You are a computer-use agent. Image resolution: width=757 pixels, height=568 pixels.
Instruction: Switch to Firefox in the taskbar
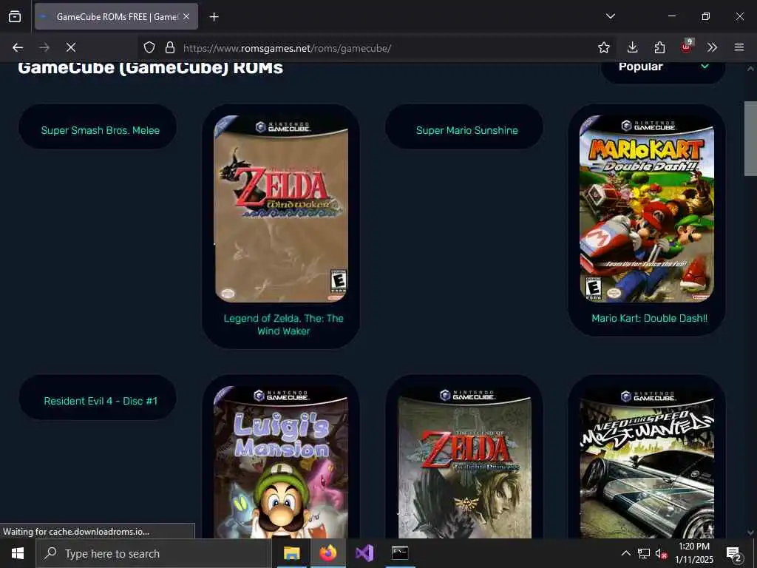tap(327, 553)
